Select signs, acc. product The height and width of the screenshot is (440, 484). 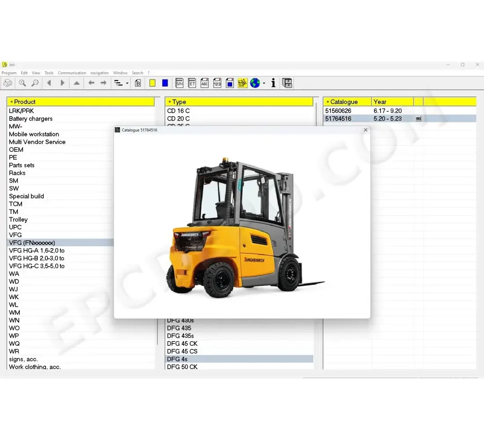pyautogui.click(x=23, y=359)
